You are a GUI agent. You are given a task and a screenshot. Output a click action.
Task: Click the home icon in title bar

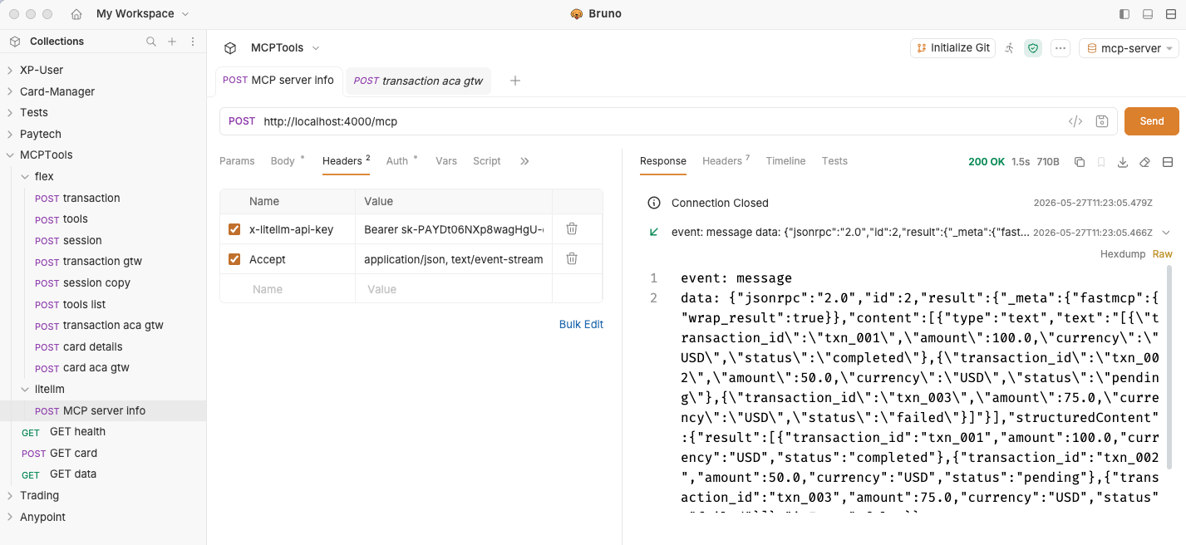pyautogui.click(x=76, y=14)
